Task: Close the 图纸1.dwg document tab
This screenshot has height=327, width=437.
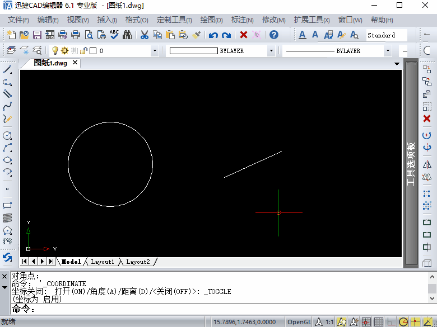Action: point(75,63)
